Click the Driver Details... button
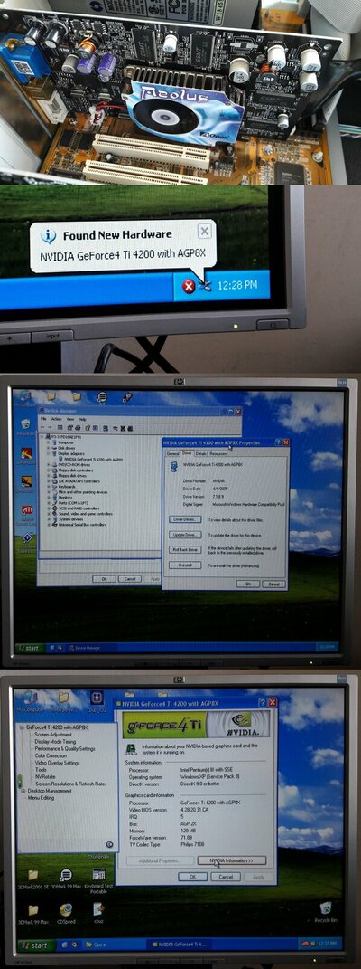Screen dimensions: 361x969 pyautogui.click(x=185, y=519)
